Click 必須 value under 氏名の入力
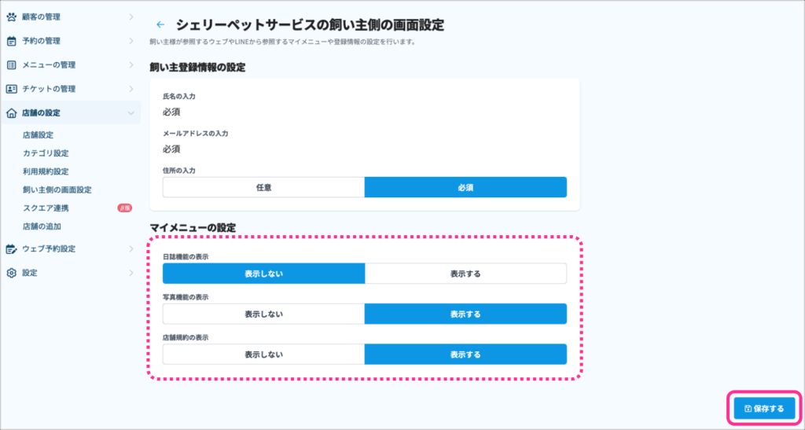Screen dimensions: 805x430 [171, 112]
